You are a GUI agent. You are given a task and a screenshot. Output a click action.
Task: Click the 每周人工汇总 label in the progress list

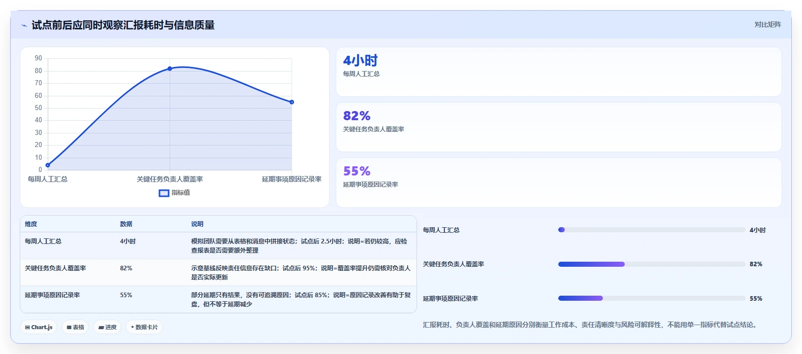coord(441,230)
